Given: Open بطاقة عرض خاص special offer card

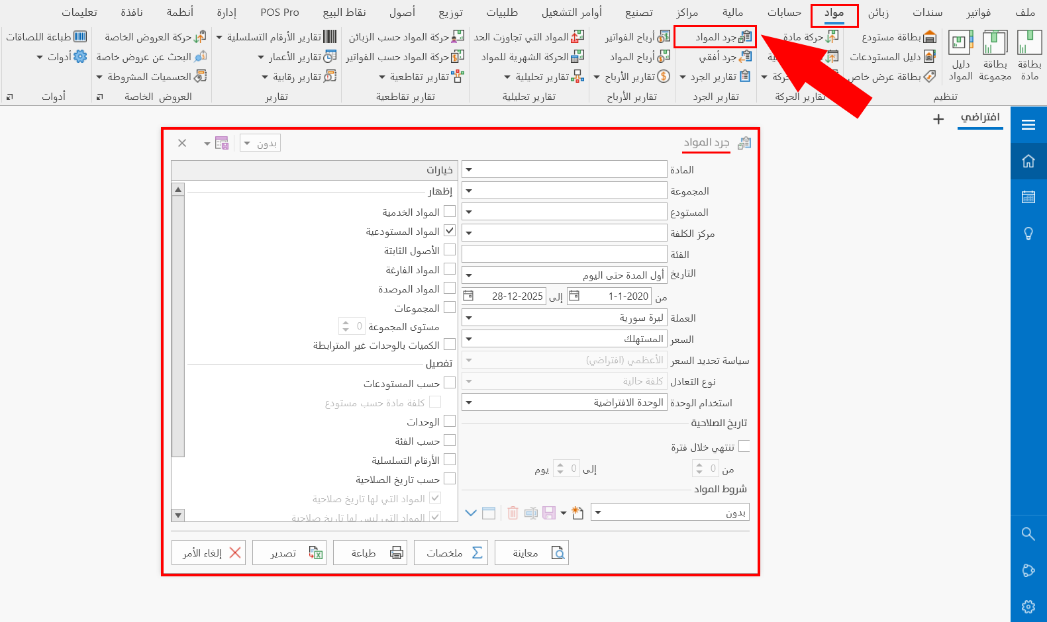Looking at the screenshot, I should (x=892, y=77).
